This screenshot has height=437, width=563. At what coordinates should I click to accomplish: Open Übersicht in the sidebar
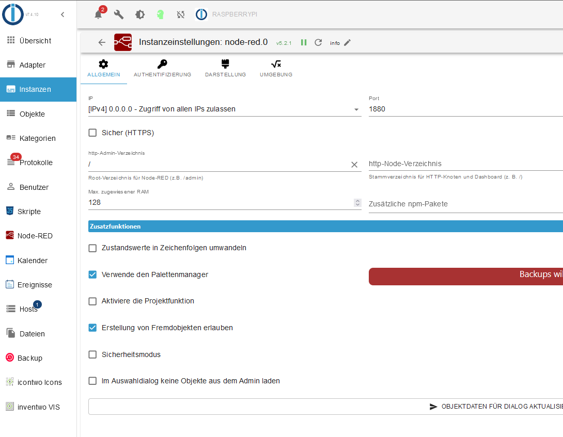pos(38,41)
